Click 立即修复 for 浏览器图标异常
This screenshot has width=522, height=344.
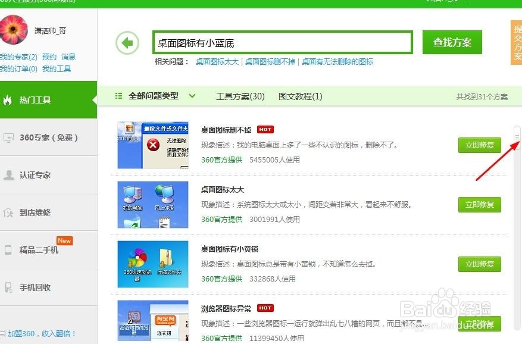(479, 324)
